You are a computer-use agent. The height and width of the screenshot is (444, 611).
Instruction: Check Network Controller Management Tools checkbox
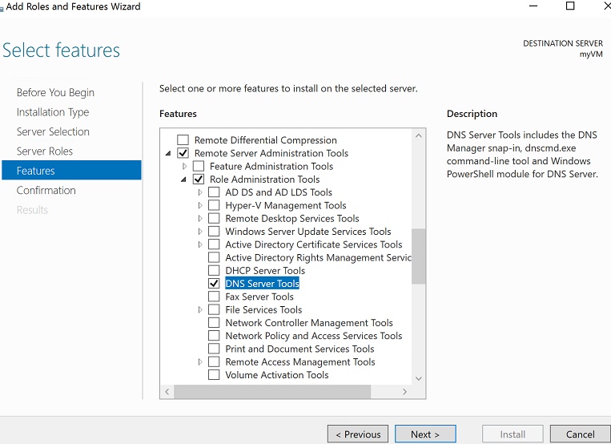pos(214,323)
